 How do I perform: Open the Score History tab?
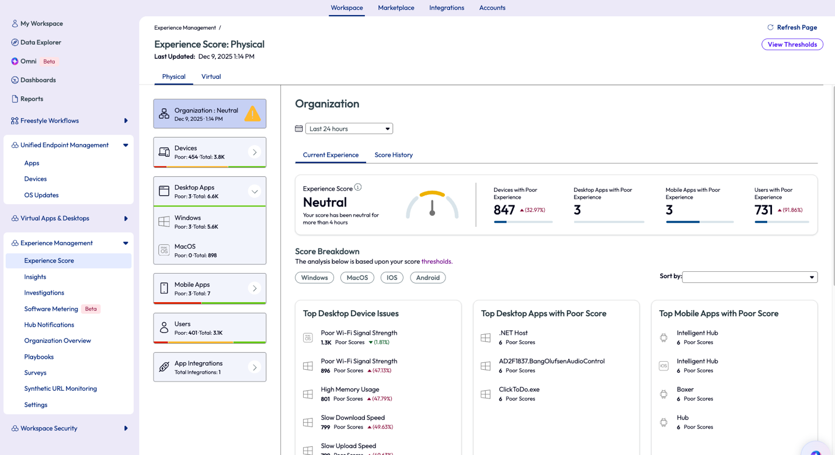coord(394,155)
